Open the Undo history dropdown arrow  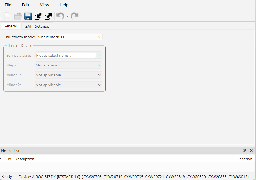pos(67,16)
